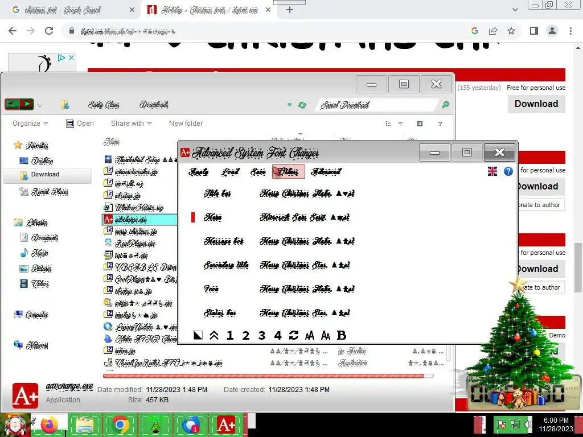This screenshot has height=437, width=583.
Task: Click the UK flag language icon
Action: 492,171
